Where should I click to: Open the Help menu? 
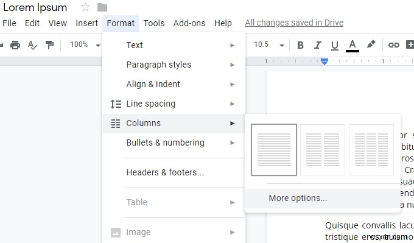tap(223, 23)
